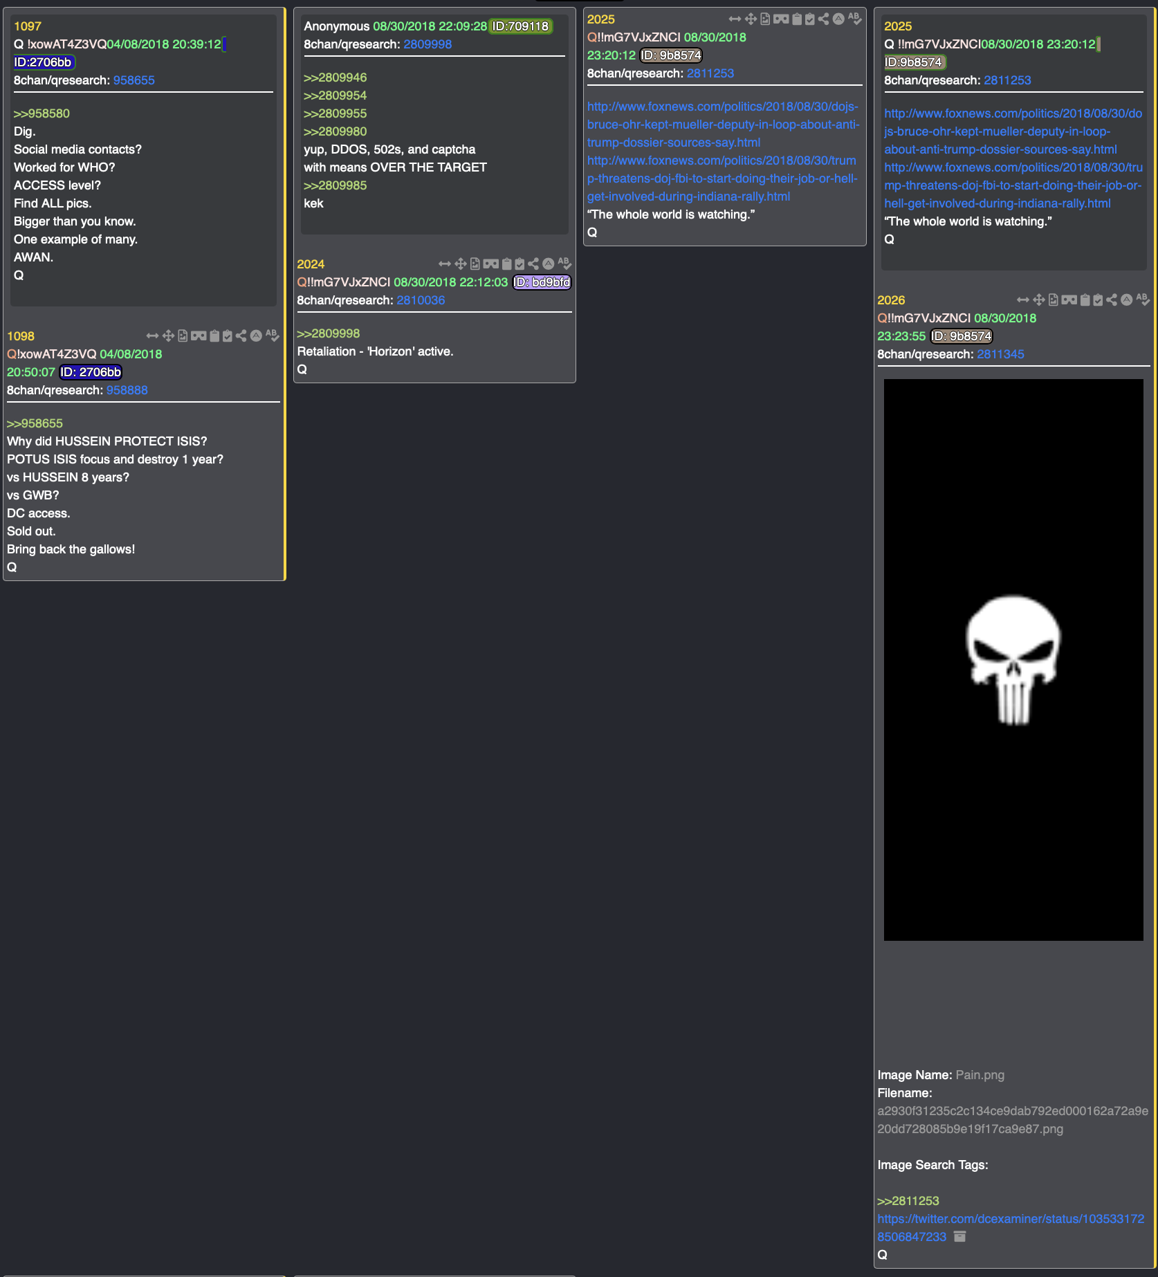Click the ID: bd9bfd badge

pos(542,282)
